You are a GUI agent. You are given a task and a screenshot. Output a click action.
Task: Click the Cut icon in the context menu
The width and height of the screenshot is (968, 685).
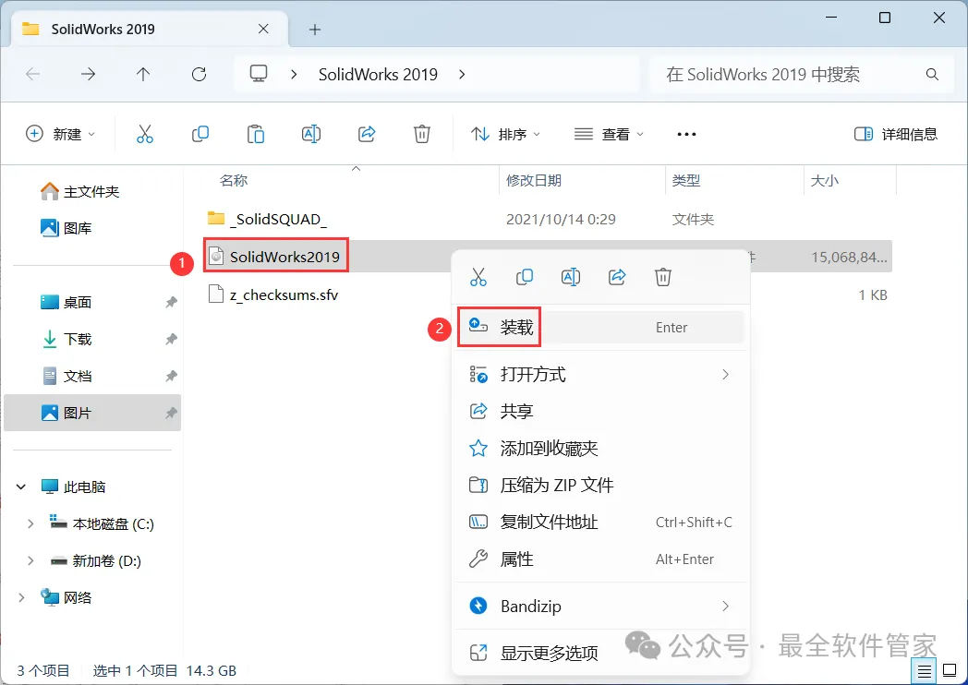click(478, 277)
